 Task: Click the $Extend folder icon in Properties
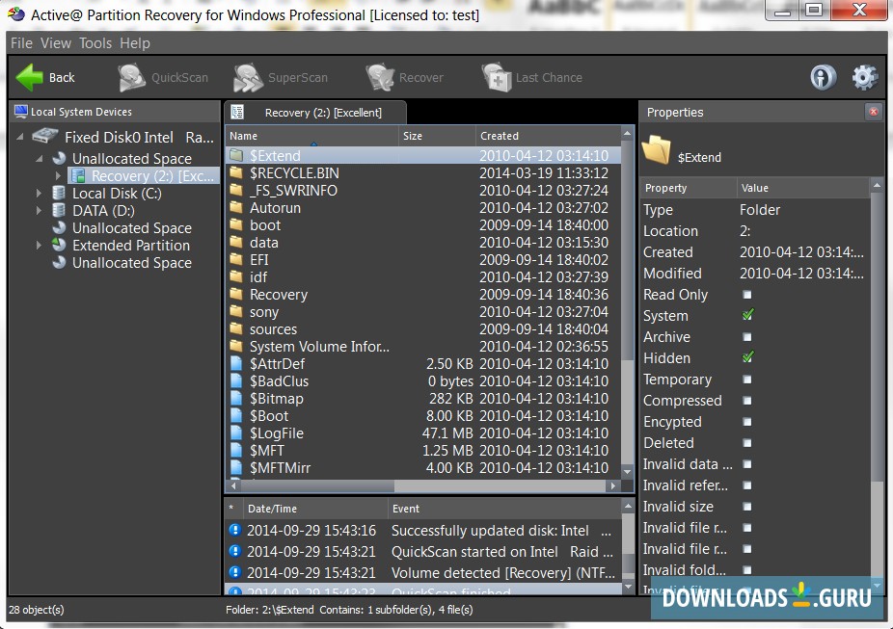(x=658, y=149)
